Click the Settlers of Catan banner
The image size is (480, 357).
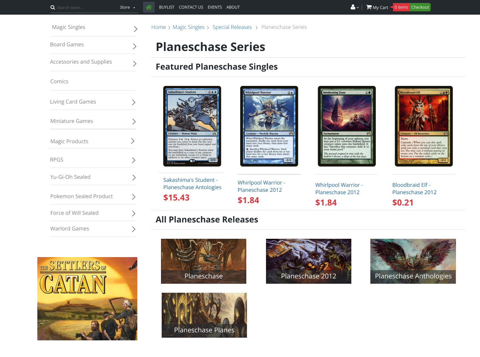tap(87, 299)
